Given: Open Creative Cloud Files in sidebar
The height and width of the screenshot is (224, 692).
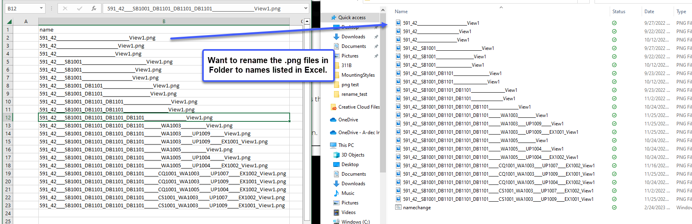Looking at the screenshot, I should click(x=359, y=107).
